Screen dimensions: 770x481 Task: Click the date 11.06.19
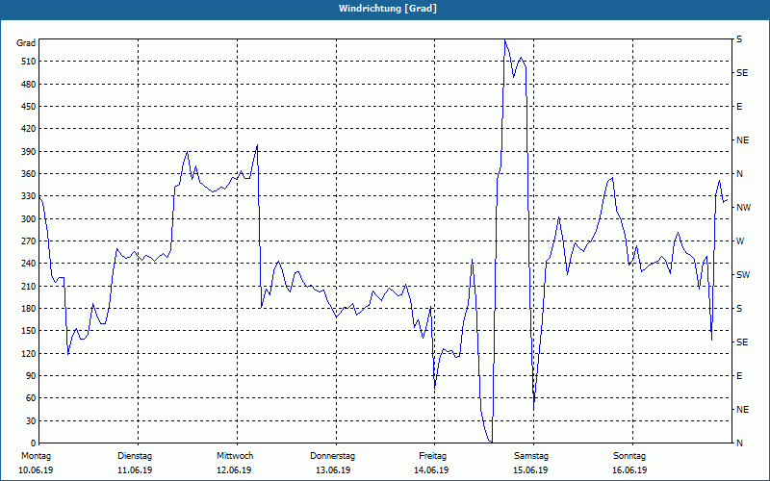click(135, 470)
